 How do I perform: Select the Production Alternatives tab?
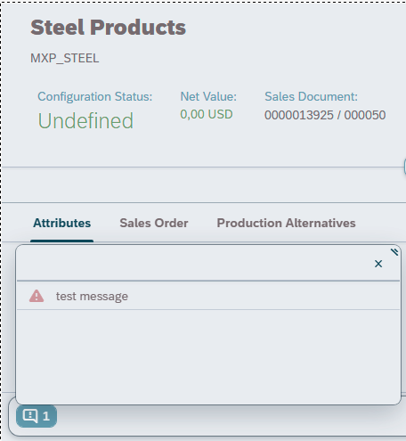(286, 223)
